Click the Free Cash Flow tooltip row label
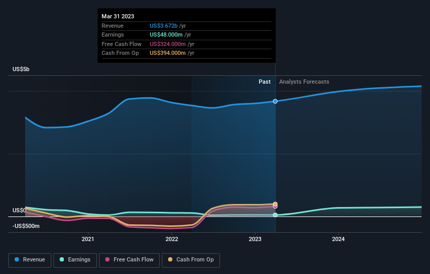430x274 pixels. 122,44
